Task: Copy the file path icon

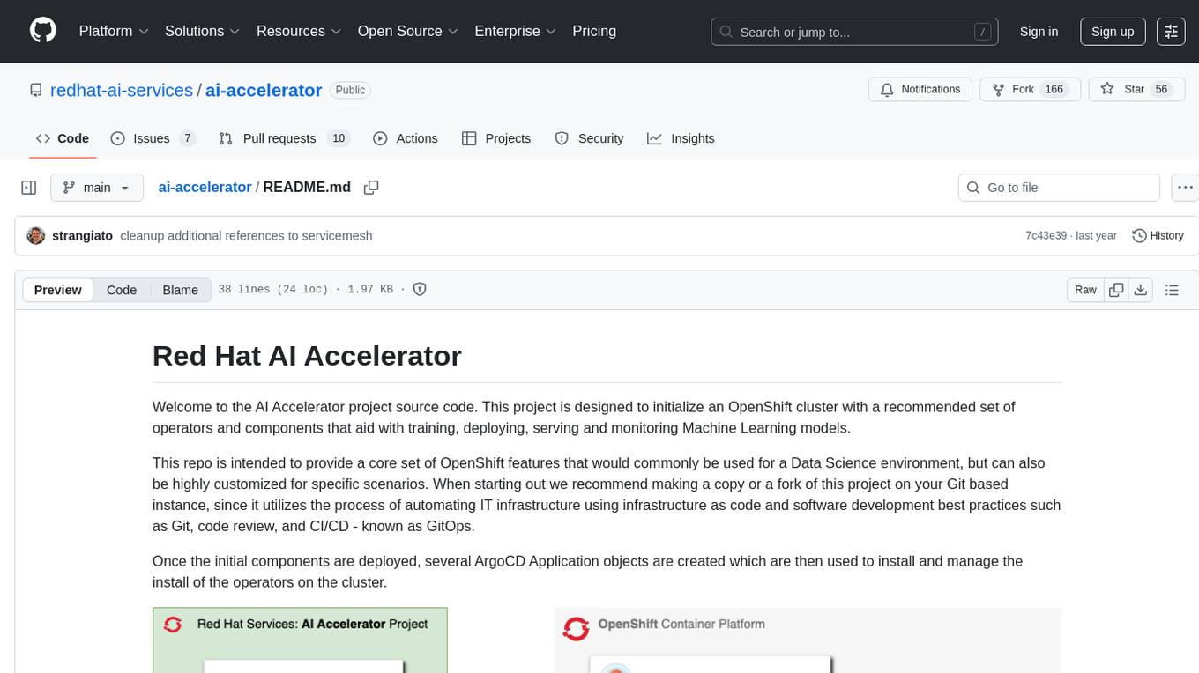Action: [x=371, y=188]
